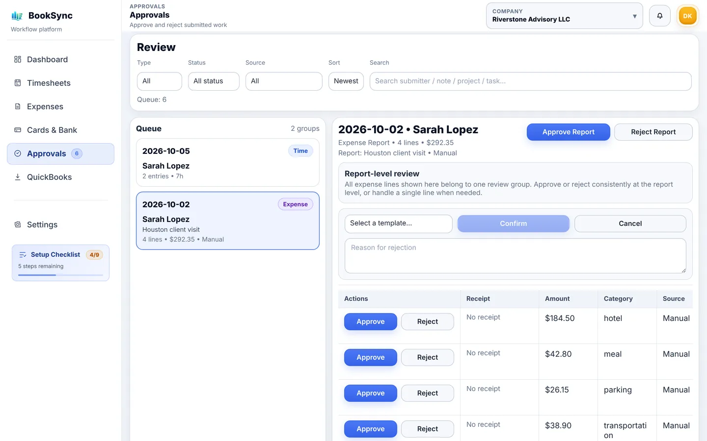
Task: Open the notifications bell
Action: [660, 16]
